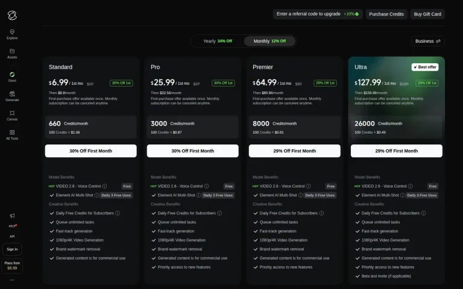Click info icon beside Standard Element AI Multi-Shot
463x289 pixels.
coord(96,195)
